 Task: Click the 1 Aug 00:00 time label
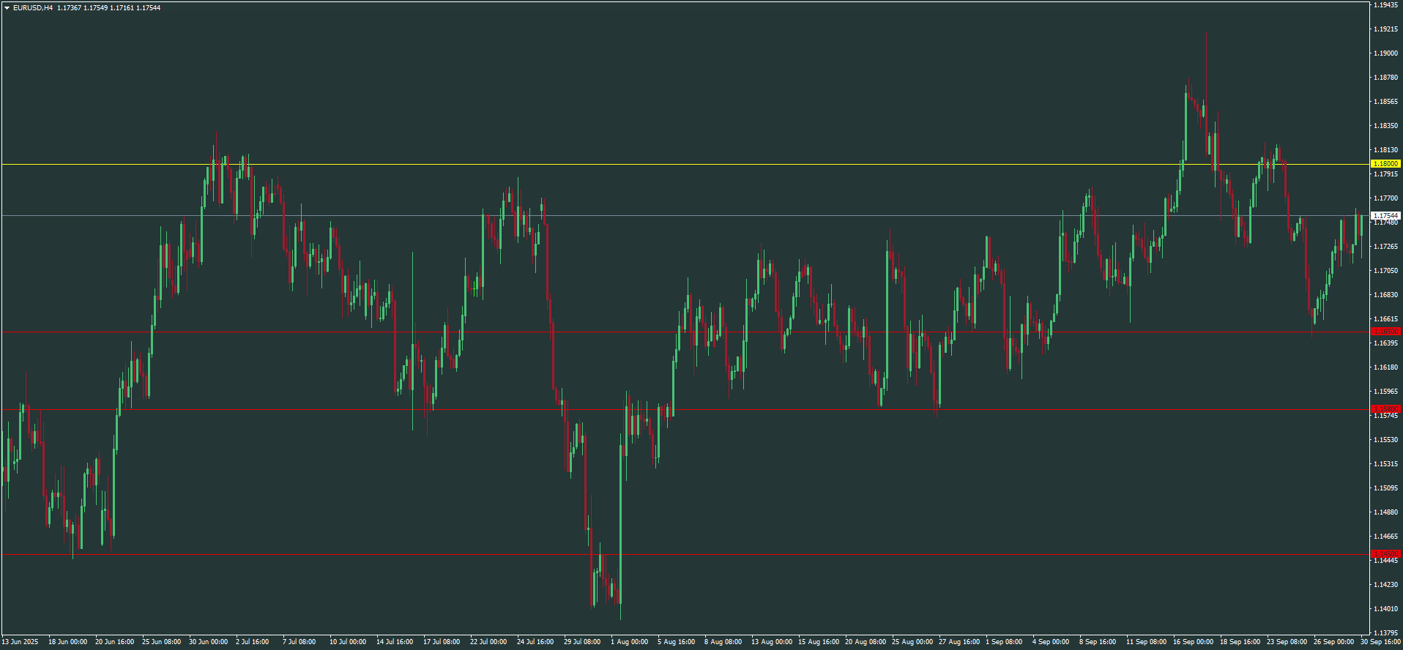(x=629, y=642)
